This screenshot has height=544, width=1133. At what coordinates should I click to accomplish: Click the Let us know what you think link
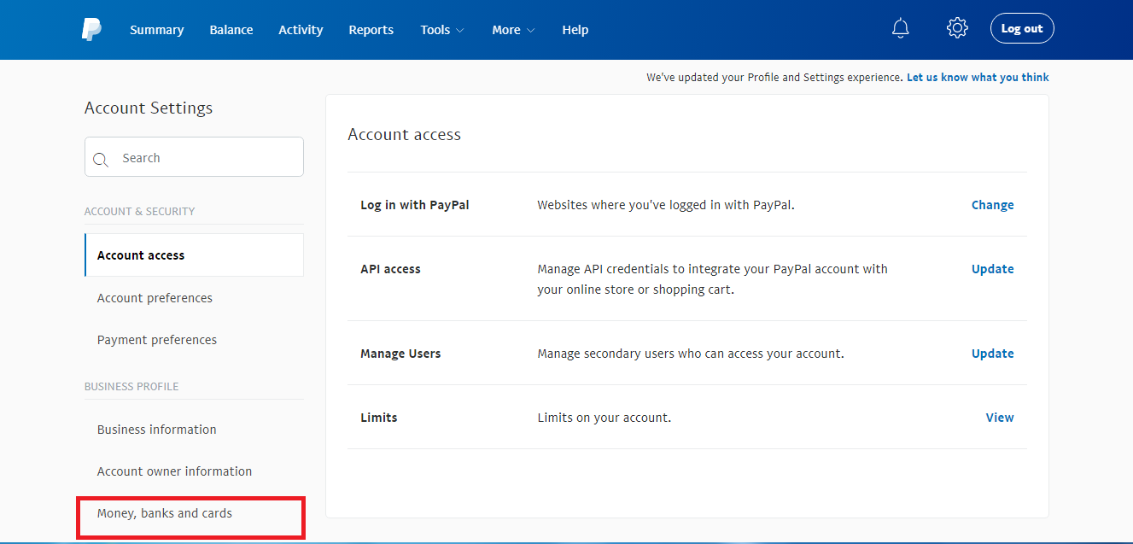pyautogui.click(x=978, y=77)
